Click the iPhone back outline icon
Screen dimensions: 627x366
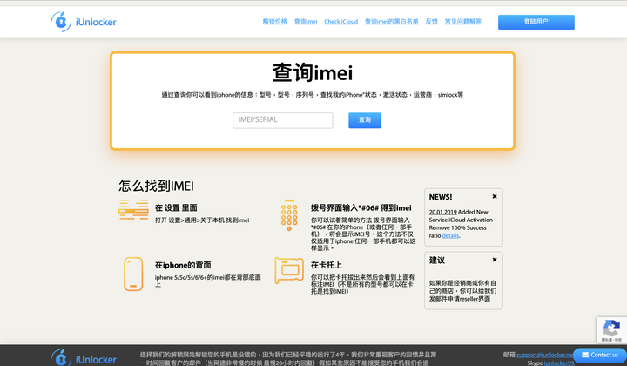tap(133, 274)
